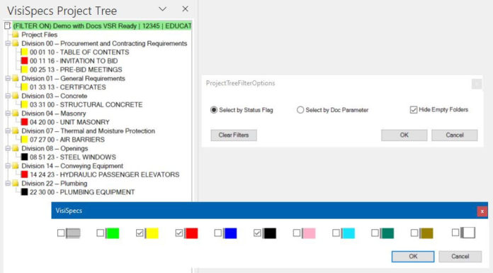Image resolution: width=493 pixels, height=273 pixels.
Task: Click the Project Files folder icon
Action: tap(16, 35)
